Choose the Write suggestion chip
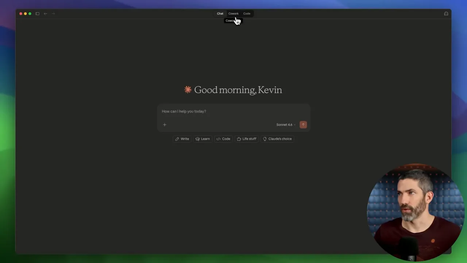 click(182, 139)
